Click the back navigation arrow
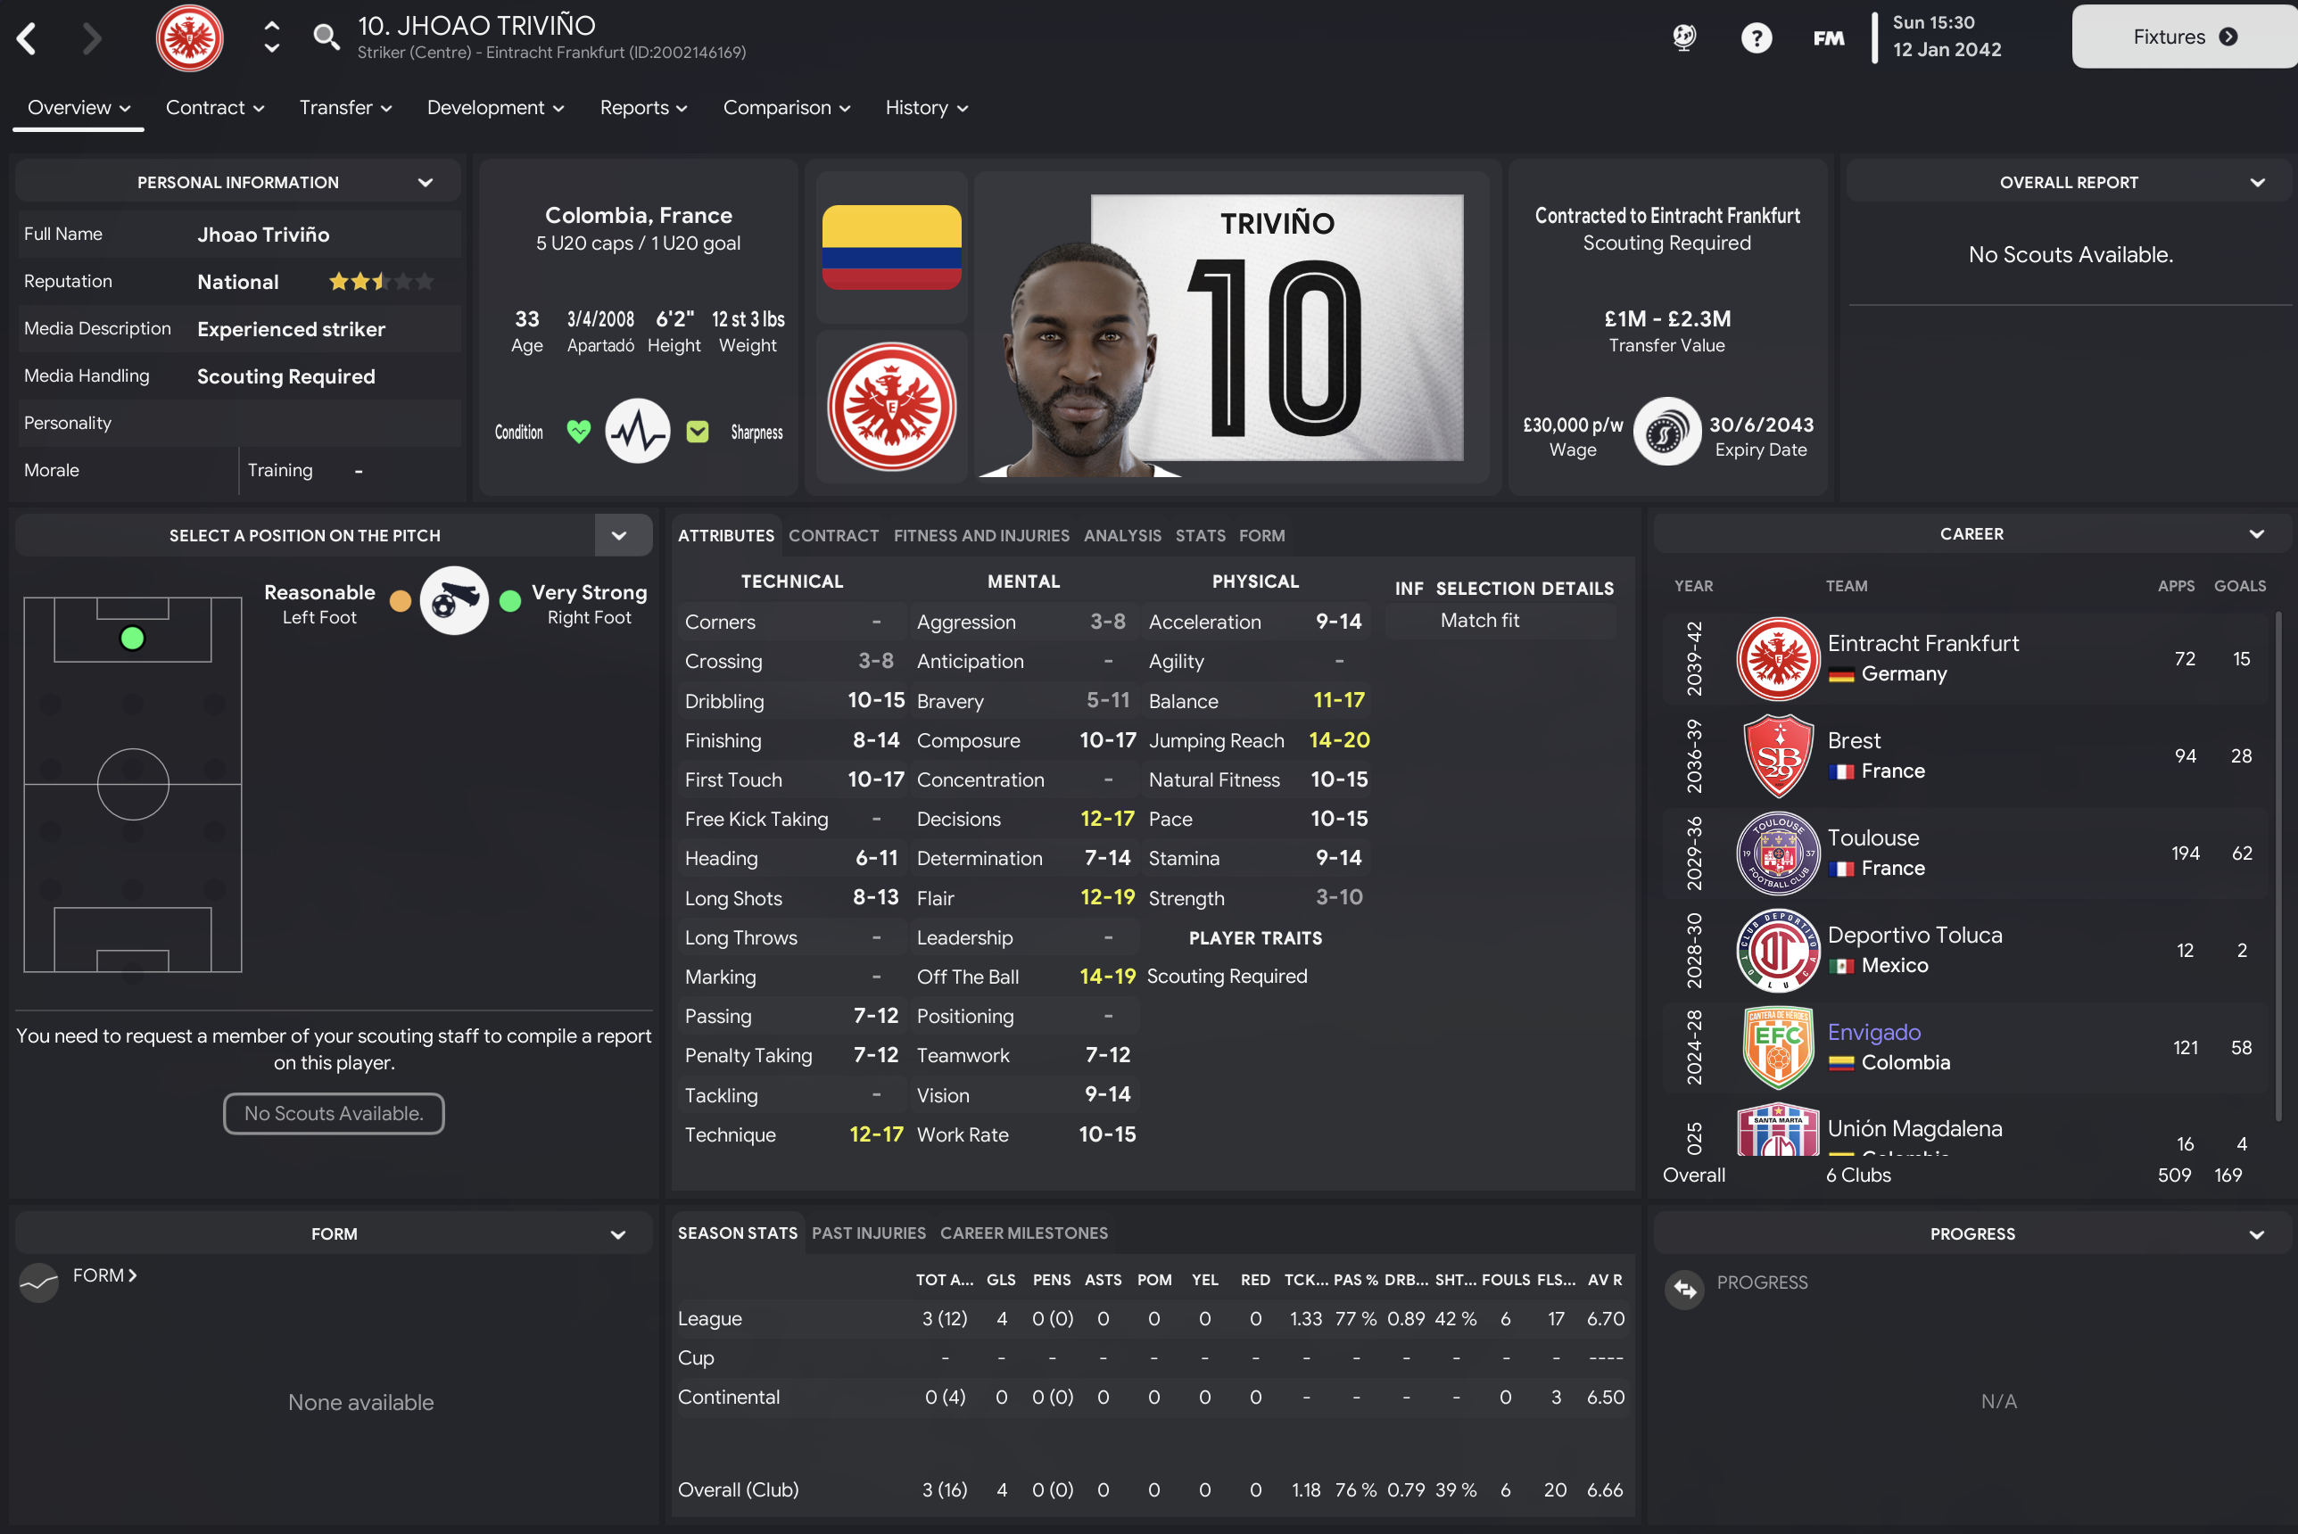Screen dimensions: 2298x1534 click(x=28, y=39)
